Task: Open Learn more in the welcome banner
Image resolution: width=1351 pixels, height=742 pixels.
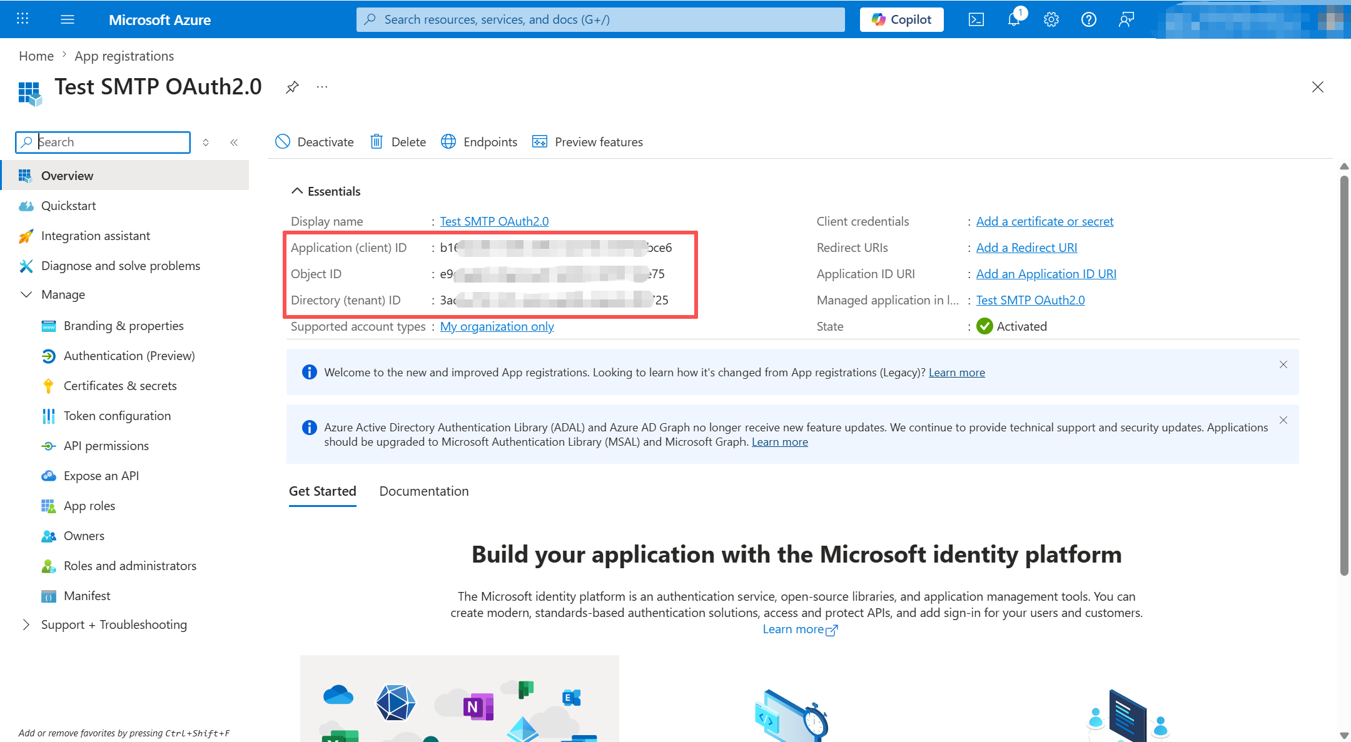Action: click(956, 373)
